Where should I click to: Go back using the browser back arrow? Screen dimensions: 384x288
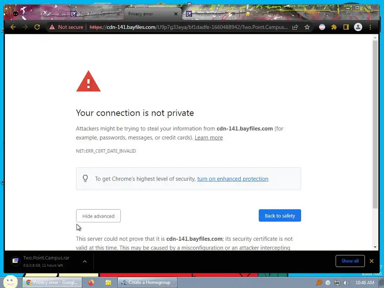point(13,27)
